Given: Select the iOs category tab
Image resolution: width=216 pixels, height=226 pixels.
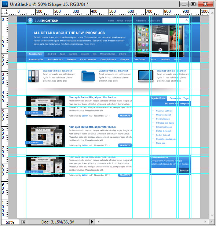Looking at the screenshot, I should [95, 54].
